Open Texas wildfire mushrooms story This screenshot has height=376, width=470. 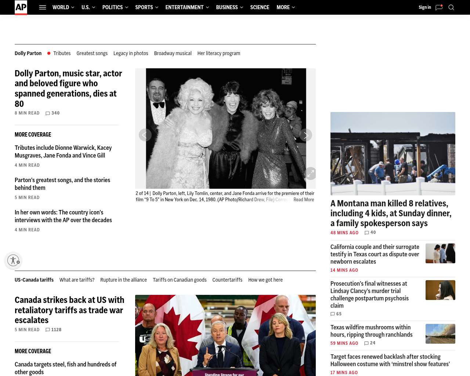tap(371, 331)
